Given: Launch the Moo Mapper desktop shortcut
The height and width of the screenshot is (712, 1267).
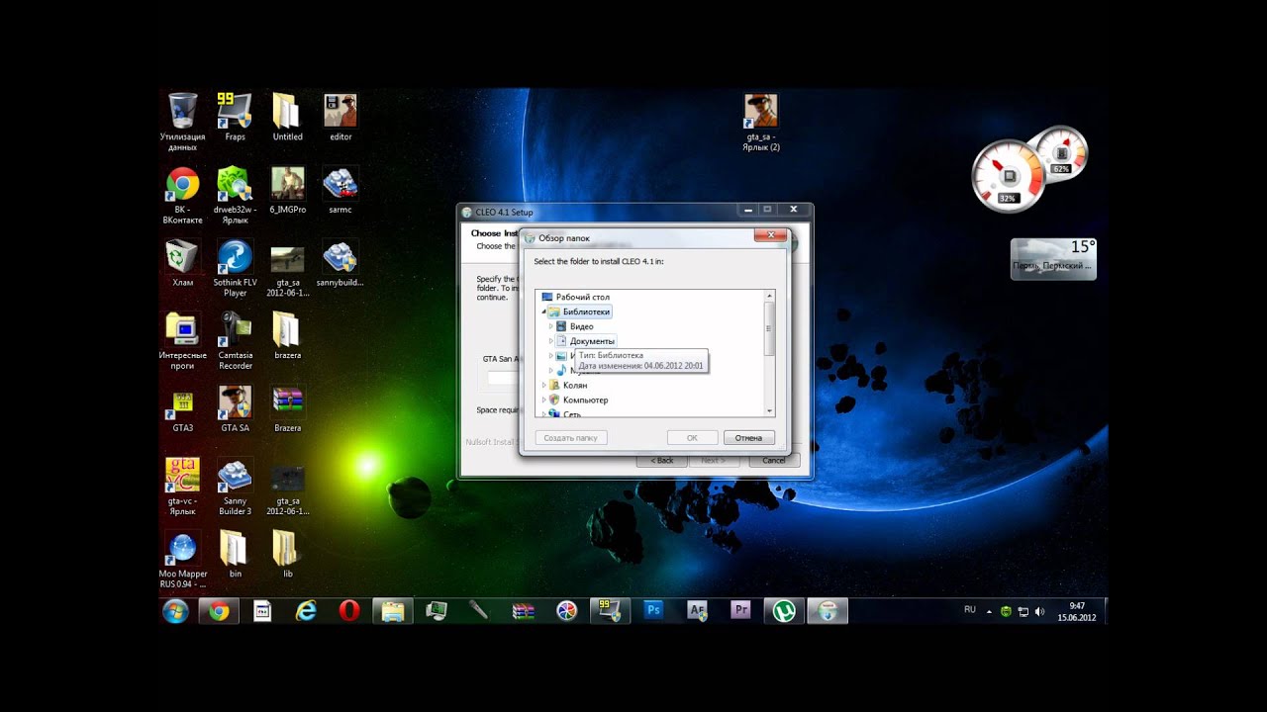Looking at the screenshot, I should 182,559.
